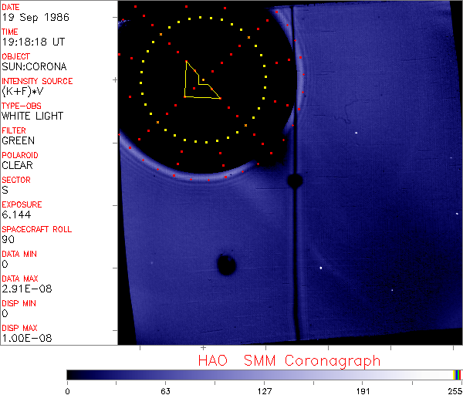Image resolution: width=463 pixels, height=395 pixels.
Task: Click the 63 tick label under color bar
Action: tap(165, 390)
